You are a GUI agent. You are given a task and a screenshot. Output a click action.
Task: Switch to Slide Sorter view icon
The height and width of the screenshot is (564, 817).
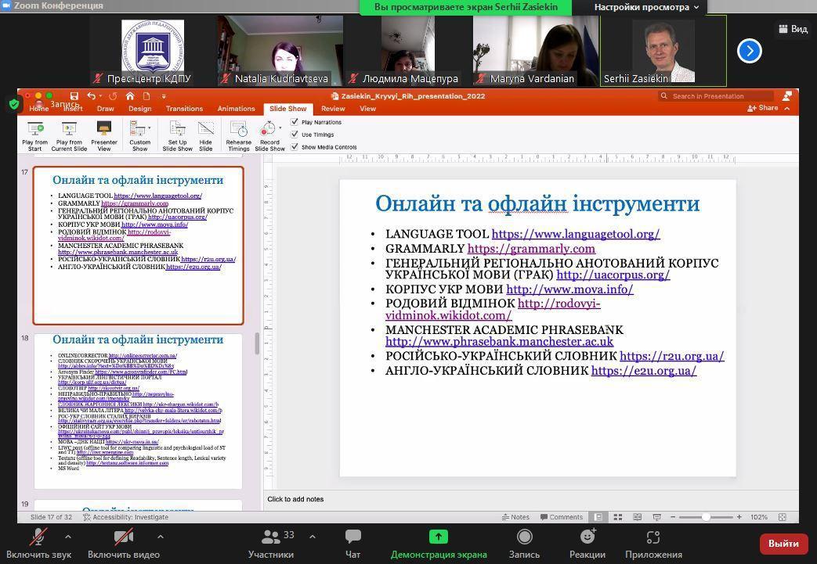pos(618,516)
